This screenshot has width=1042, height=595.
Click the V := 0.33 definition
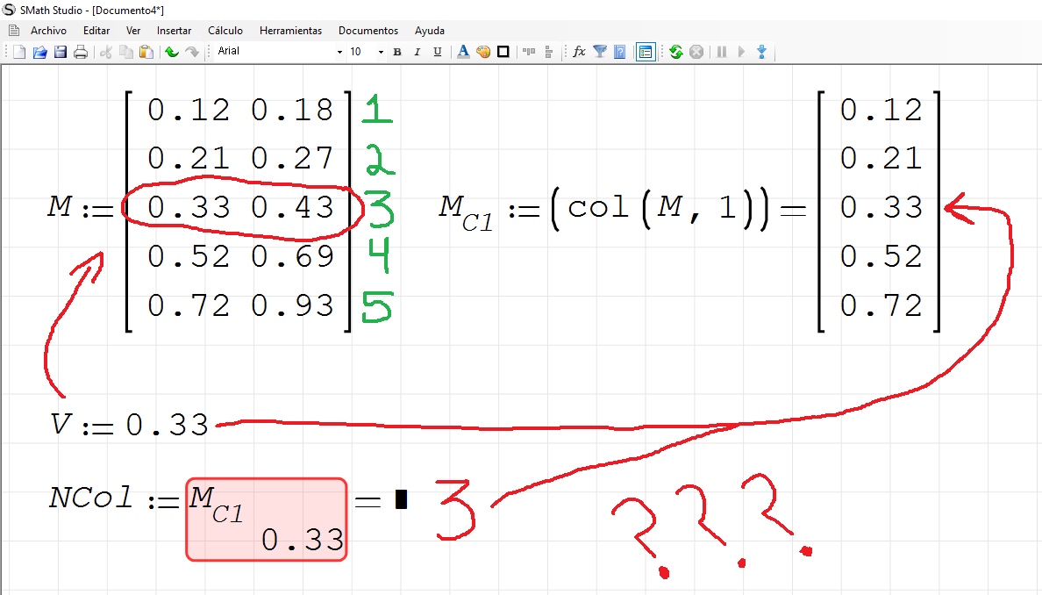(130, 426)
